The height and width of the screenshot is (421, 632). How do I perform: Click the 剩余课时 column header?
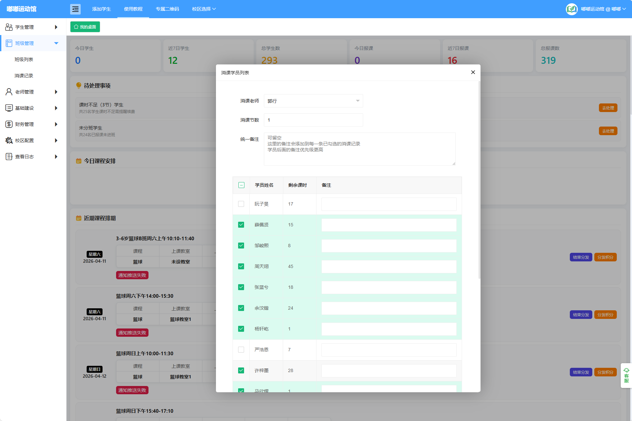tap(297, 185)
